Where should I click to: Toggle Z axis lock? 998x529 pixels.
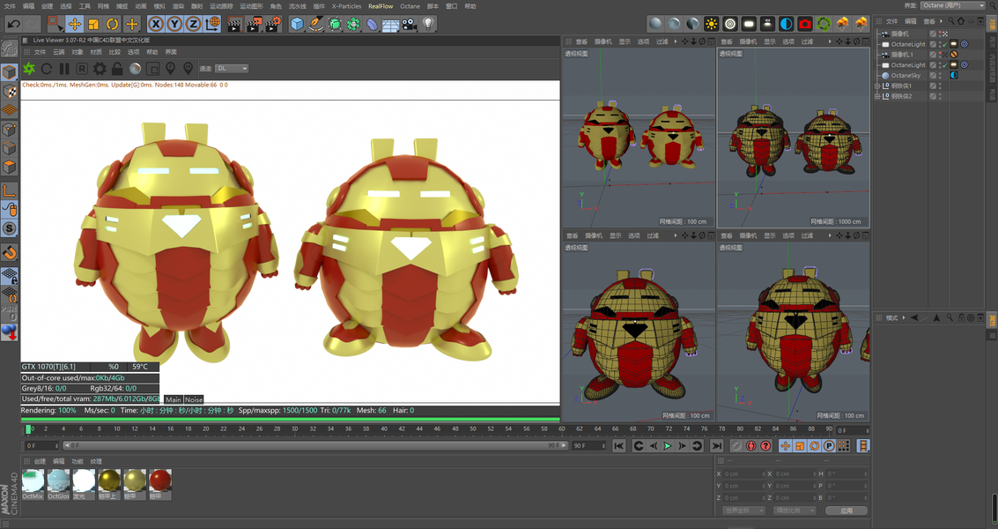click(x=194, y=24)
